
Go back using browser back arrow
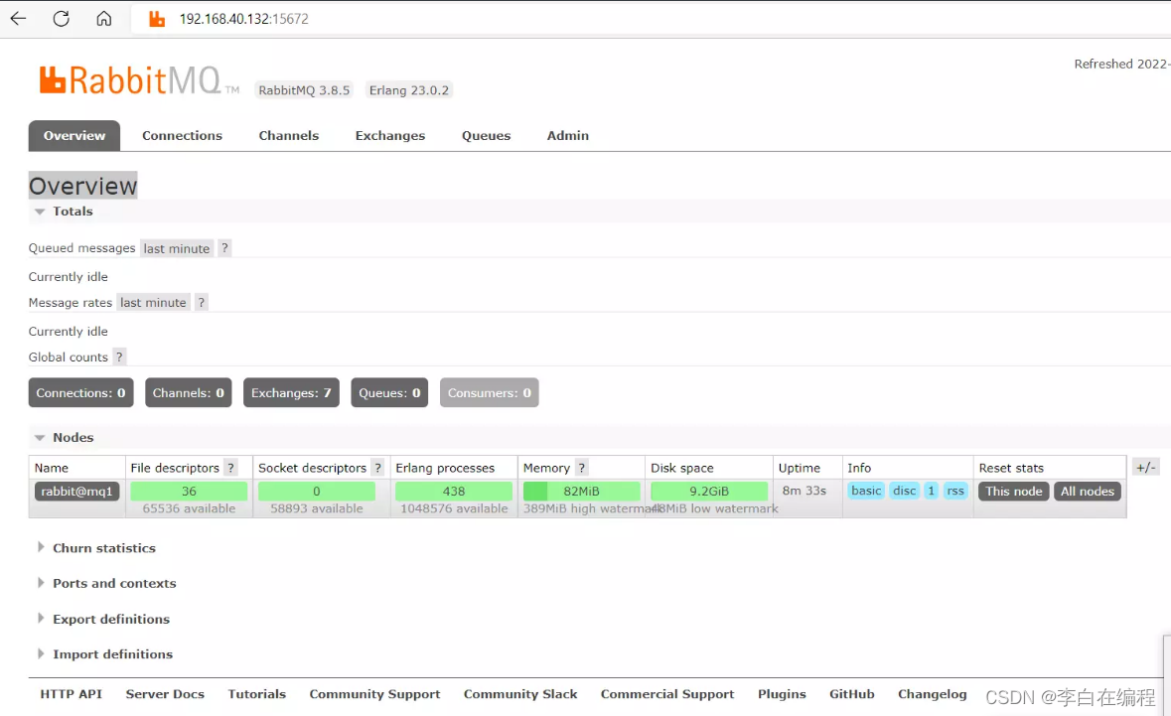[x=18, y=19]
